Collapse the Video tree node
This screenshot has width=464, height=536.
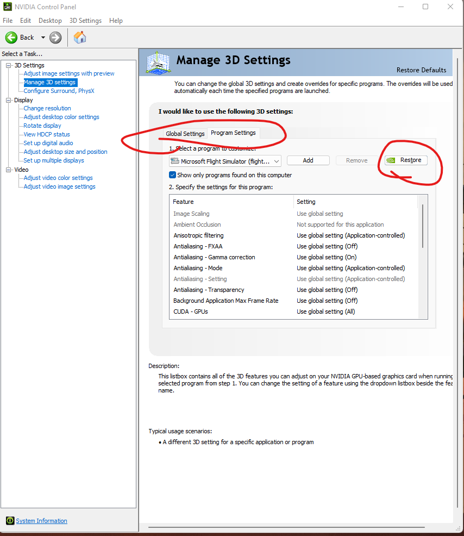click(9, 170)
